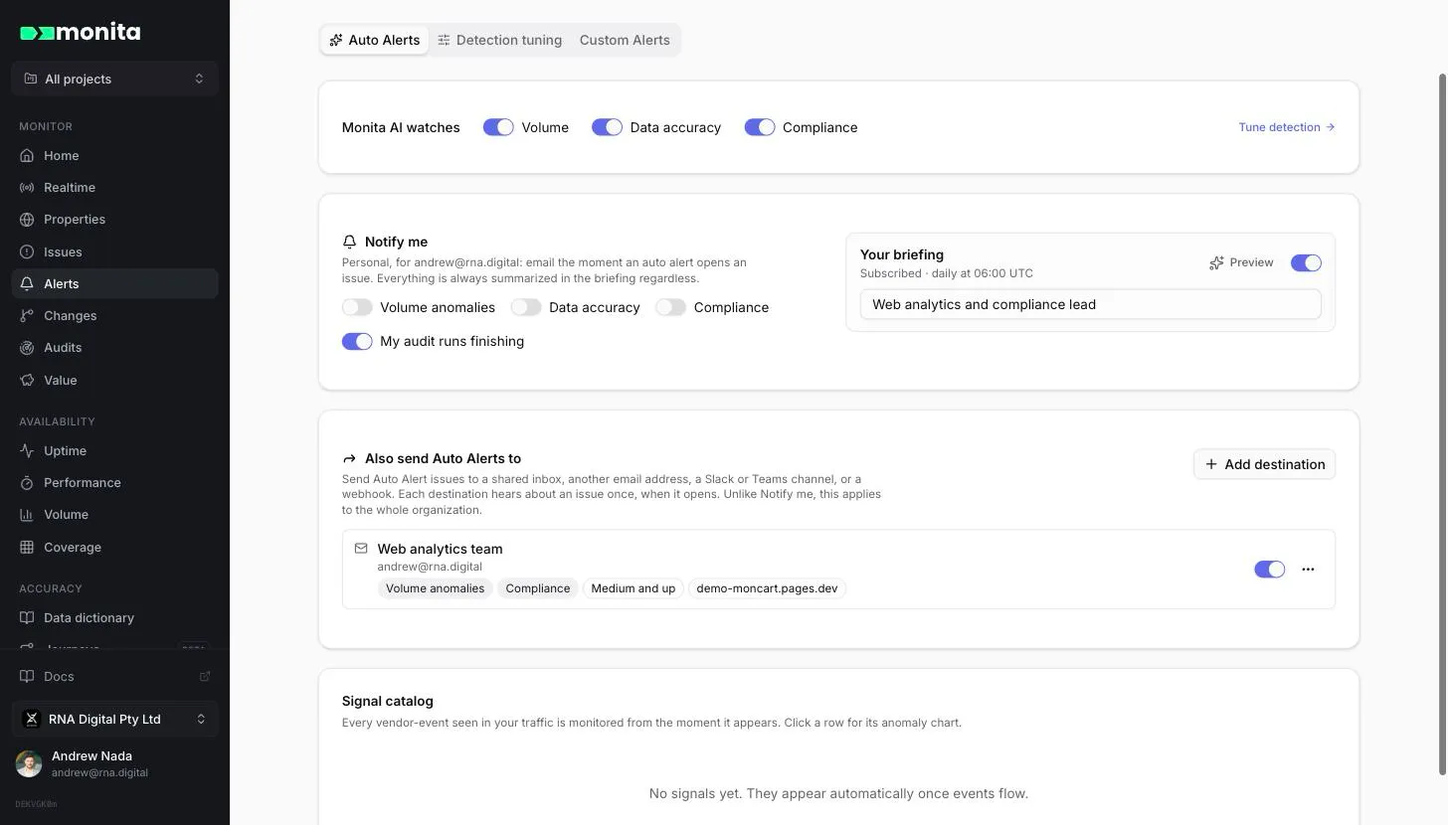The height and width of the screenshot is (825, 1448).
Task: Open the Docs link
Action: click(x=115, y=677)
